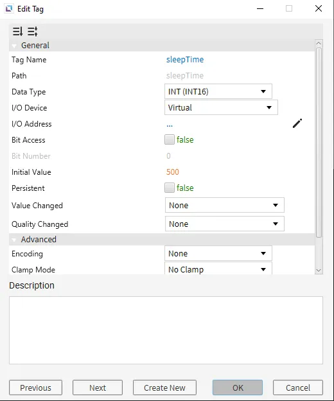Image resolution: width=334 pixels, height=401 pixels.
Task: Open the Quality Changed dropdown
Action: point(225,224)
